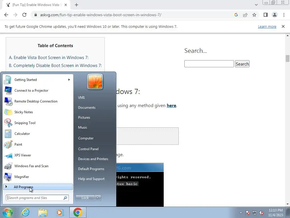Open Default Programs
The height and width of the screenshot is (218, 290).
[x=91, y=169]
